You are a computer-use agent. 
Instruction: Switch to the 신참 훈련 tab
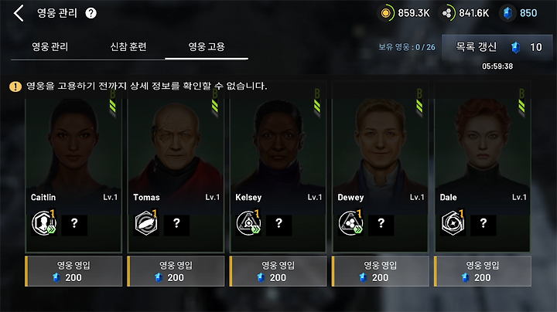[x=128, y=47]
